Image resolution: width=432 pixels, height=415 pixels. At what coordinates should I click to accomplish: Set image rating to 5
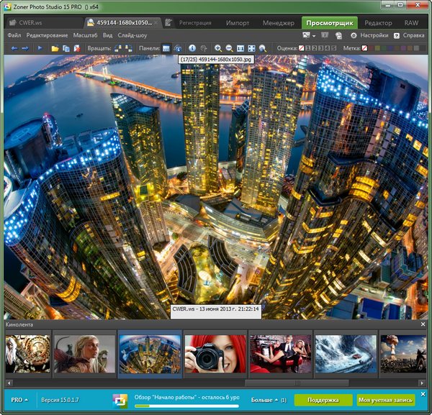point(332,48)
